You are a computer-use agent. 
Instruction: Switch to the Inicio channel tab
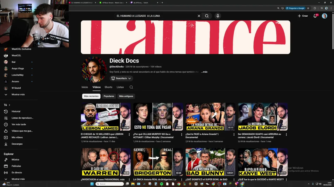pos(85,87)
